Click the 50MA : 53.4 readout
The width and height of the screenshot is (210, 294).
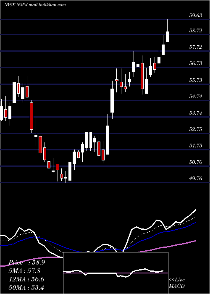(27, 287)
